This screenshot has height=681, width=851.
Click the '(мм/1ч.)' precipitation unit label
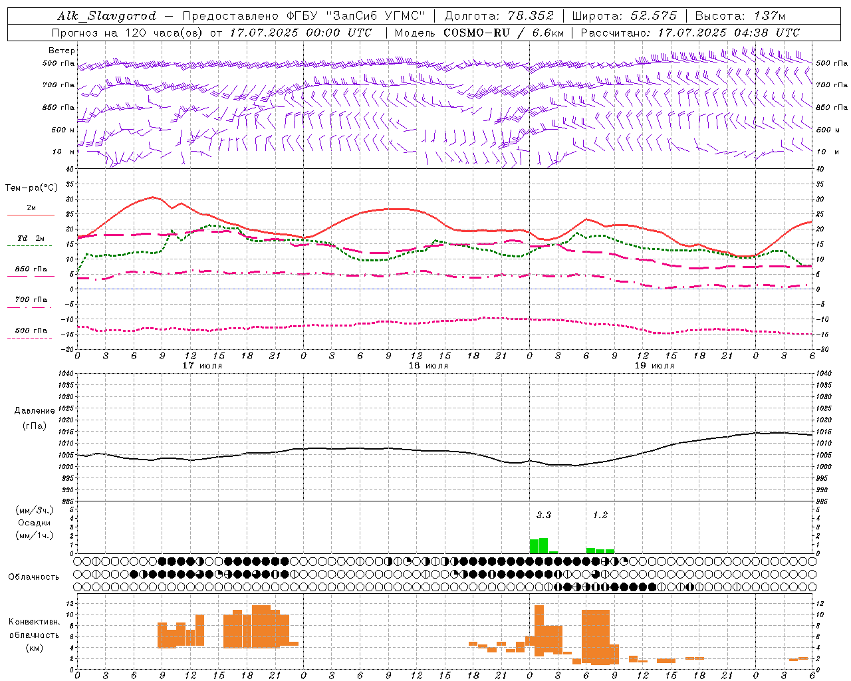click(35, 535)
